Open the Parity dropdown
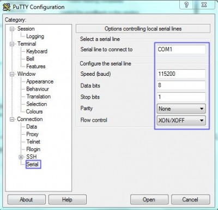This screenshot has height=210, width=218. 181,109
